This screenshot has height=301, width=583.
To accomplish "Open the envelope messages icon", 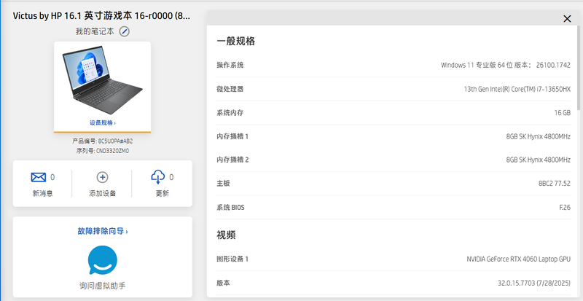I will [x=39, y=177].
